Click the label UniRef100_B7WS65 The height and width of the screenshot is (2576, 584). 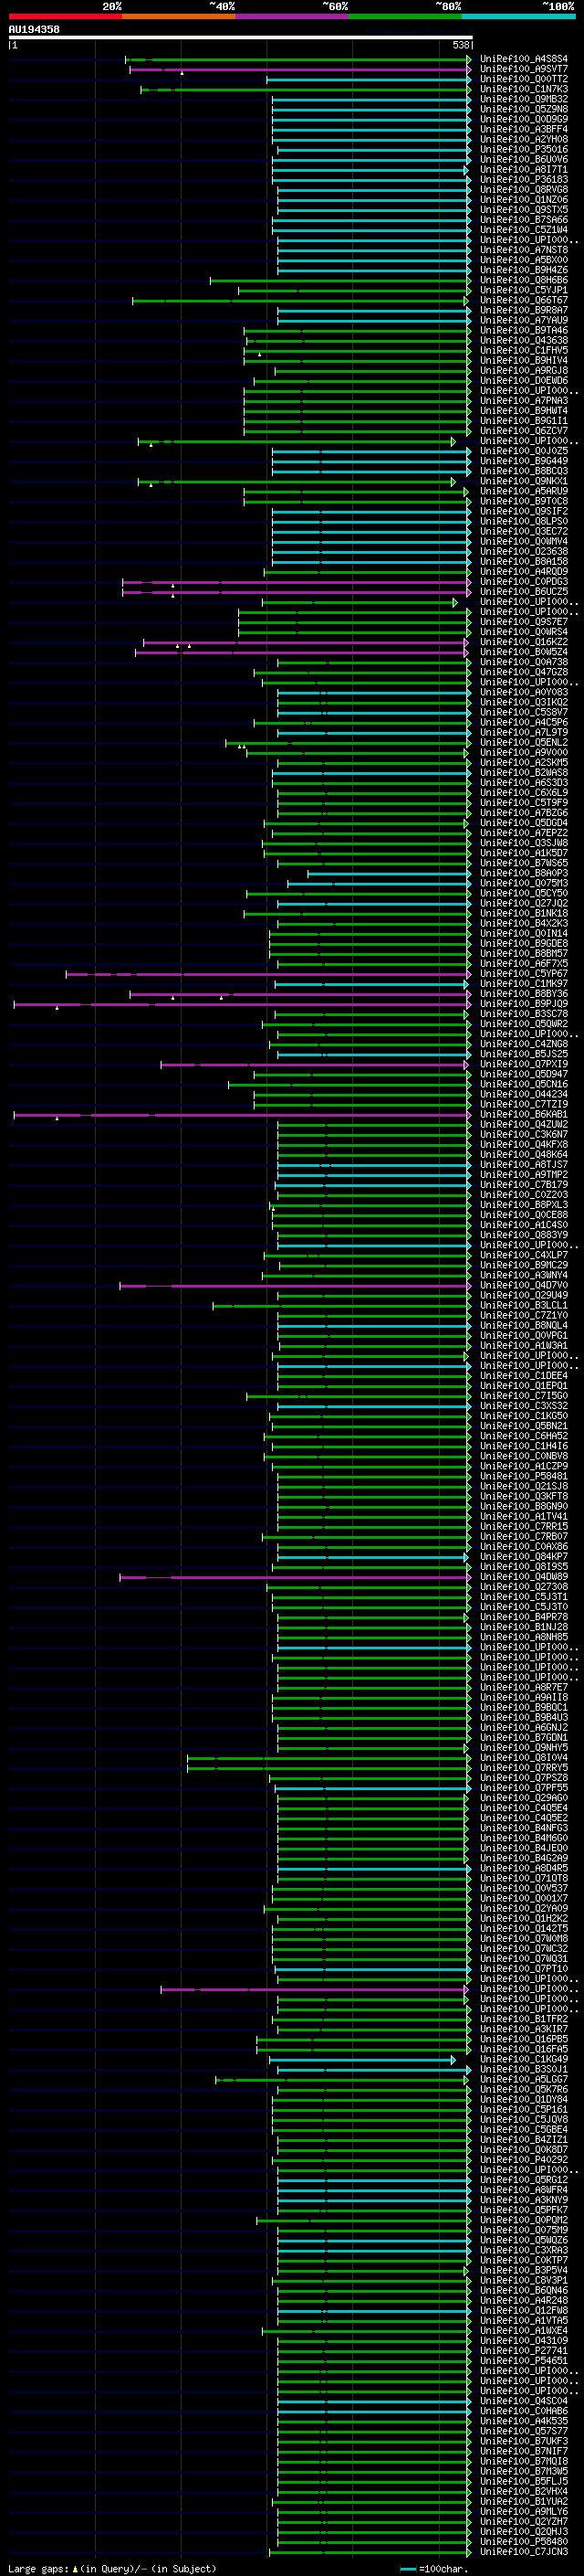click(x=523, y=863)
